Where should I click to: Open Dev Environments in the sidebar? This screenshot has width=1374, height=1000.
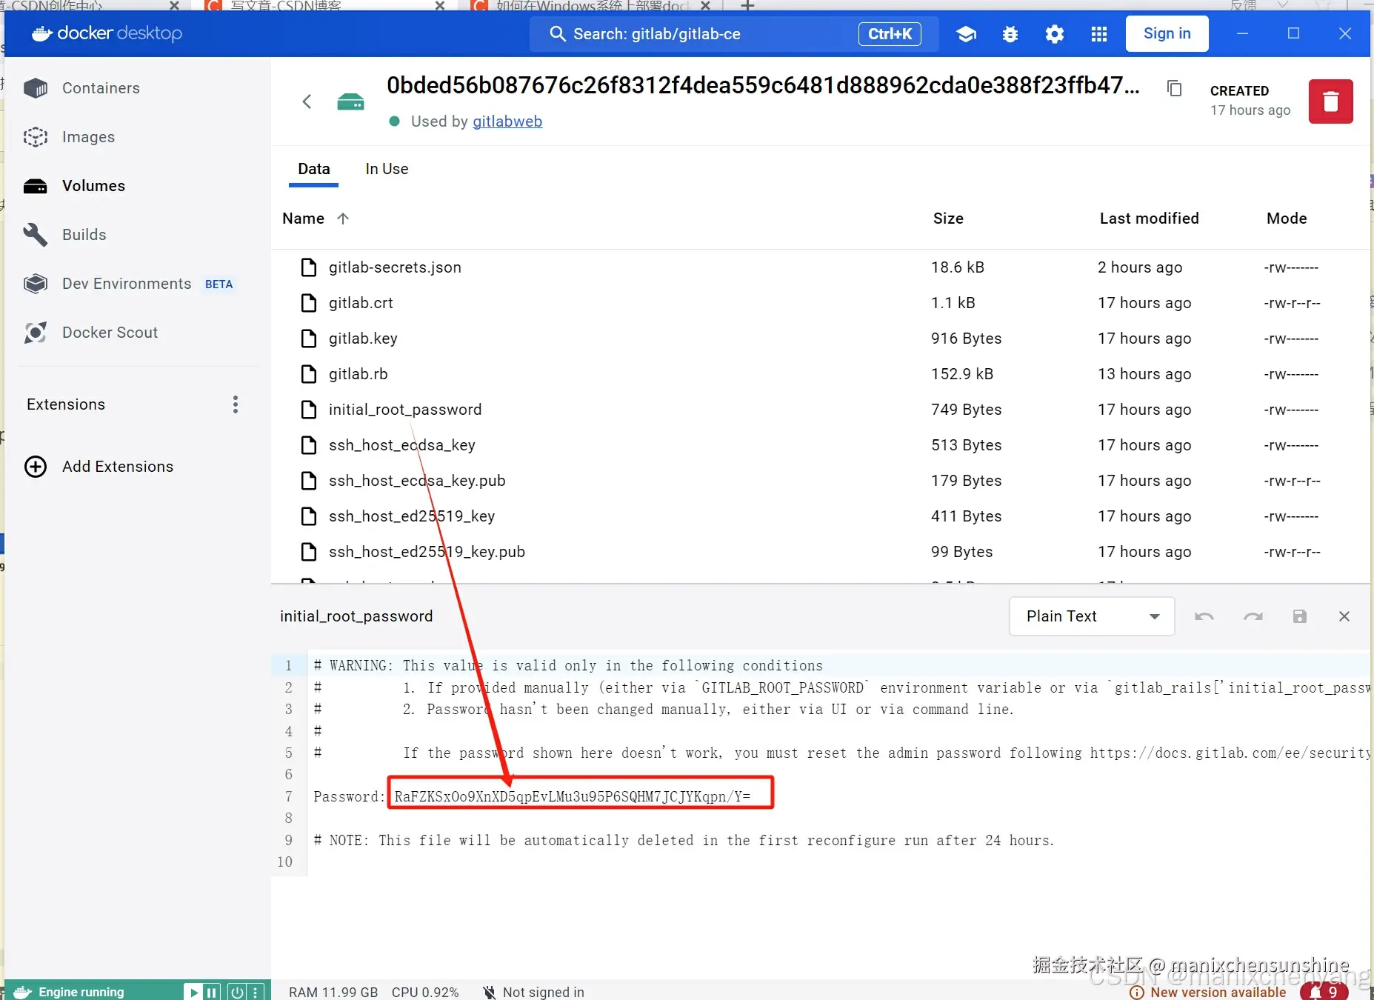click(x=127, y=284)
